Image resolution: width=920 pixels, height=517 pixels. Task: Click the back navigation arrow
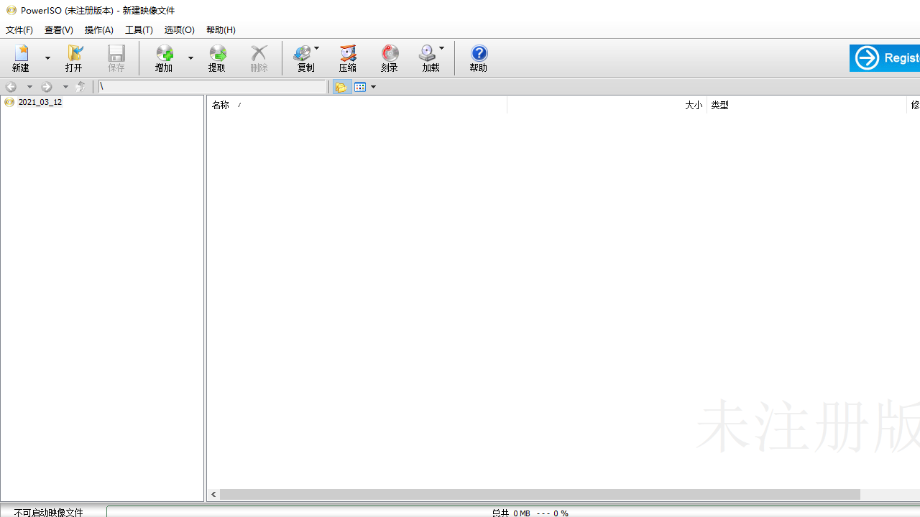tap(11, 86)
